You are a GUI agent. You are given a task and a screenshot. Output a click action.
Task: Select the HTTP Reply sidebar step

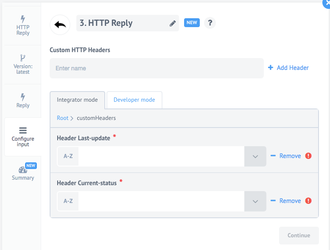[x=23, y=26]
